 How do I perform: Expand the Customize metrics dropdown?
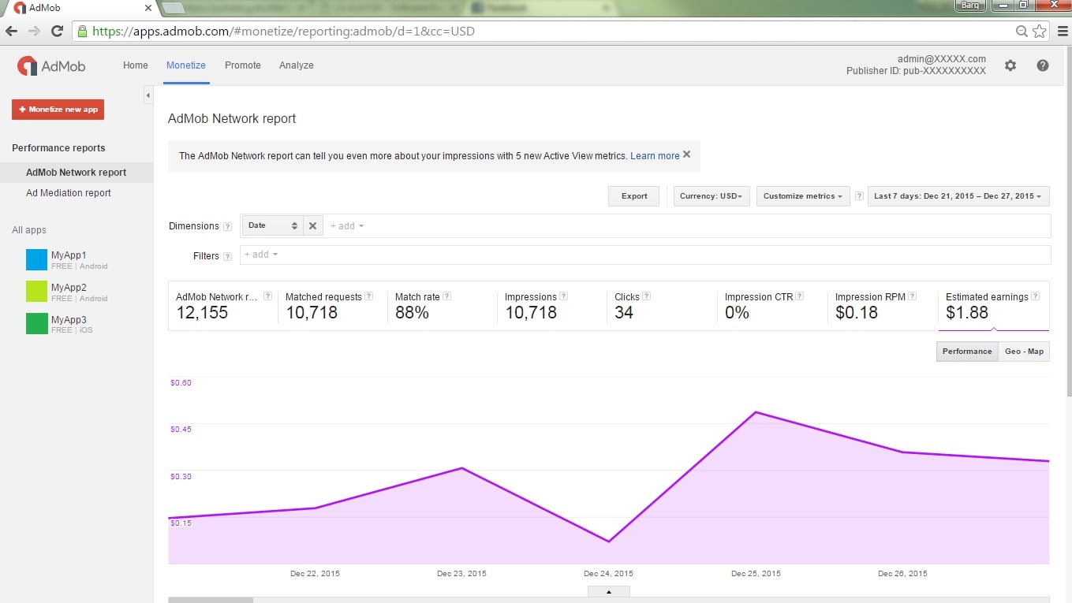coord(802,196)
